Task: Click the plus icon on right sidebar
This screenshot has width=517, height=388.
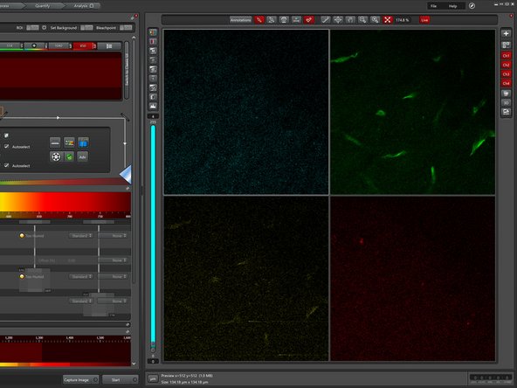Action: (506, 33)
